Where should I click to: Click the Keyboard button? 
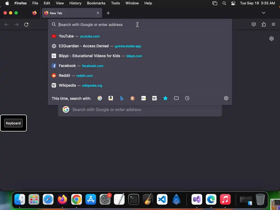click(13, 123)
